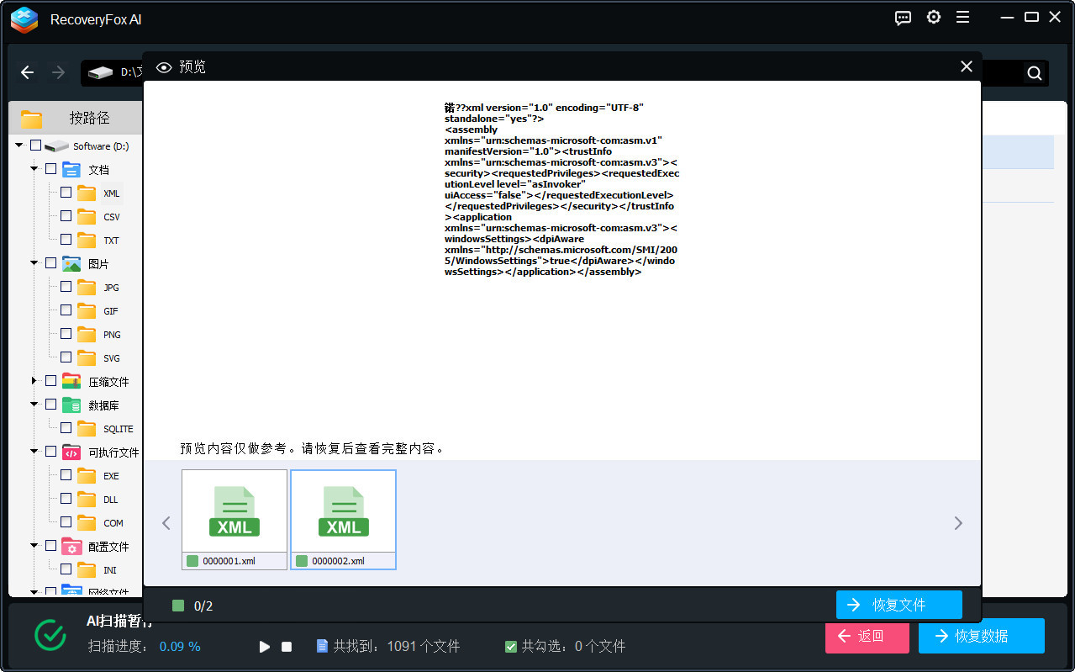
Task: Click the RecoveryFox AI logo icon
Action: pos(24,20)
